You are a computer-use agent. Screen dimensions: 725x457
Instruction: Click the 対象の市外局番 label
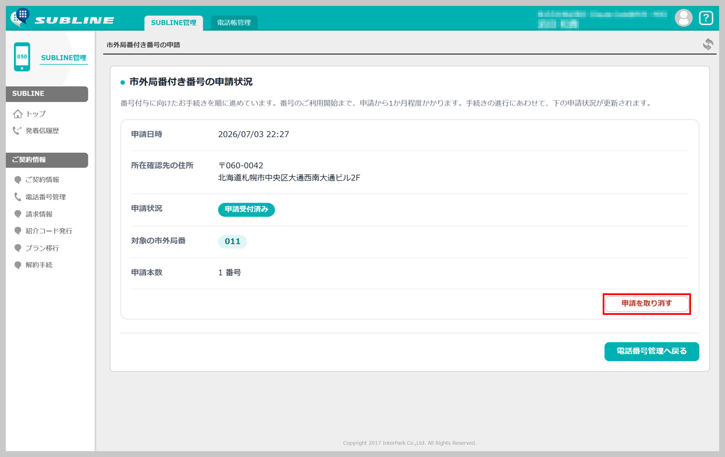click(x=158, y=241)
